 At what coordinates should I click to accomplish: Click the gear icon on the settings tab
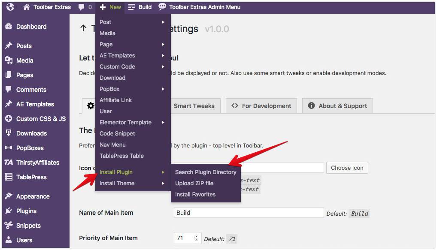91,106
